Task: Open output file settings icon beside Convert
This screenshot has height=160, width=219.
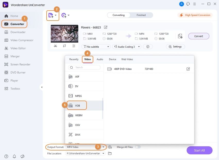Action: pos(180,36)
